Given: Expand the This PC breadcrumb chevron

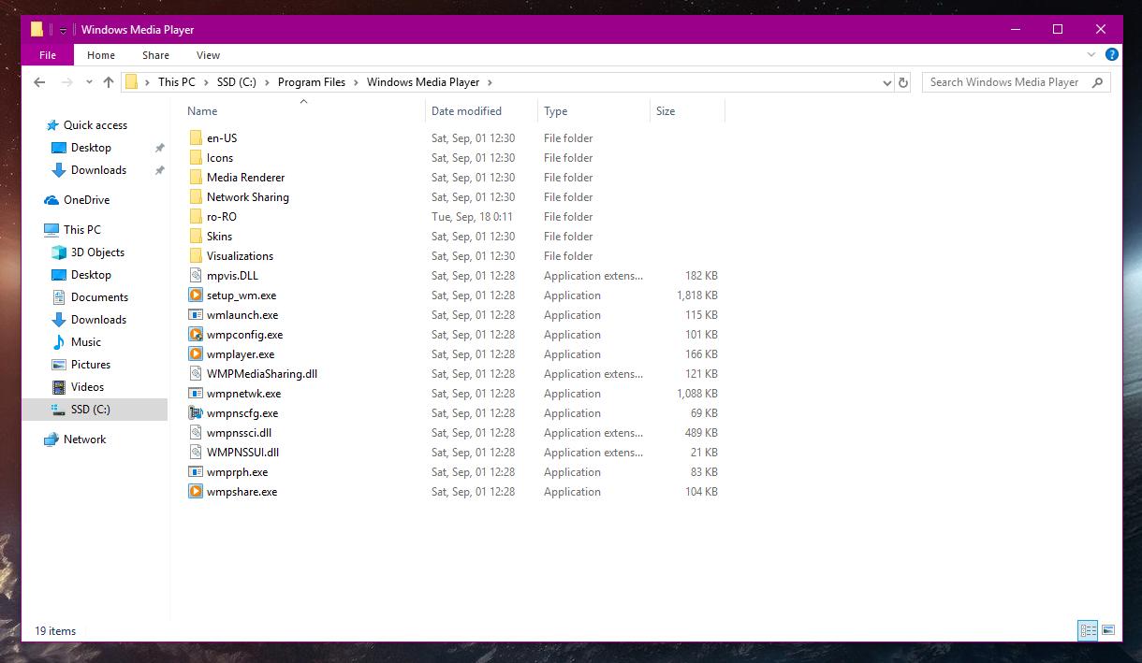Looking at the screenshot, I should click(x=207, y=82).
